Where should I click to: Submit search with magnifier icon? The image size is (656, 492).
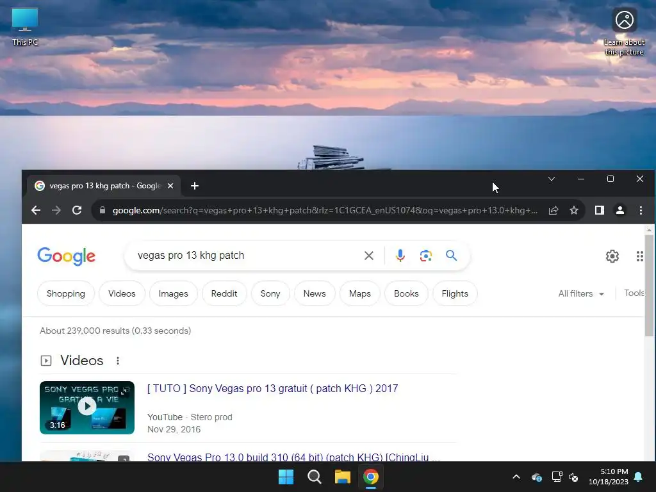click(451, 255)
